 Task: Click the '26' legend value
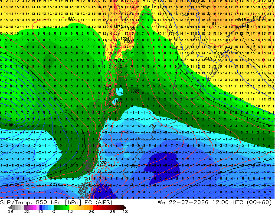pos(91,211)
